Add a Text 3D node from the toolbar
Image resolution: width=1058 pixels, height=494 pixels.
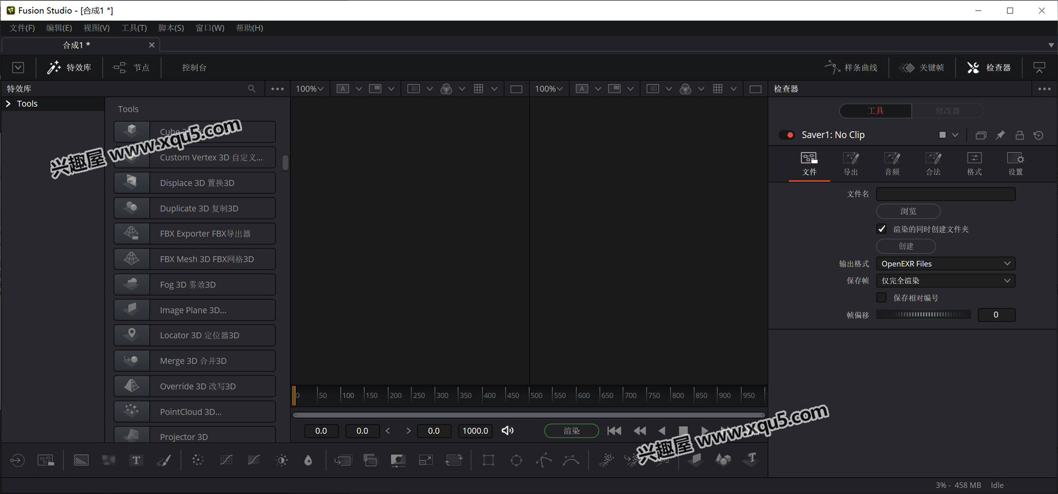tap(751, 459)
